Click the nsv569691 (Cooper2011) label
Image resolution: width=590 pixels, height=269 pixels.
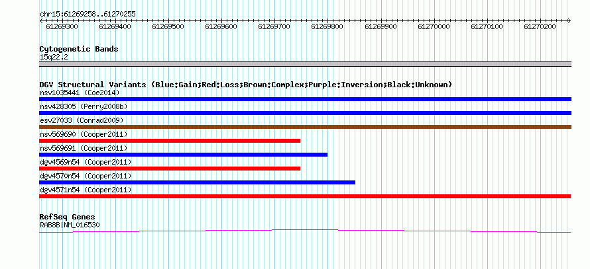click(84, 148)
